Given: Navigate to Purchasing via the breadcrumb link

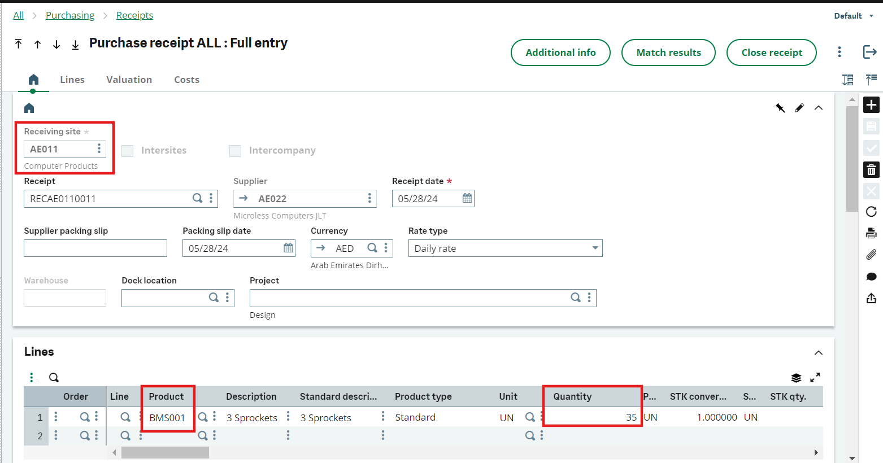Looking at the screenshot, I should (x=70, y=15).
